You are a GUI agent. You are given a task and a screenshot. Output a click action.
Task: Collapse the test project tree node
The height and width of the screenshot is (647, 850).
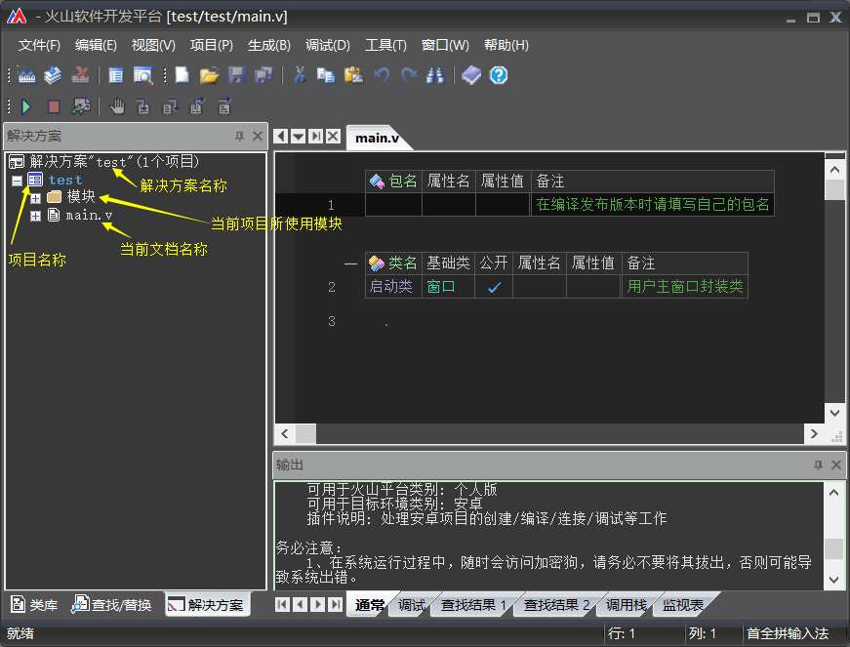click(x=17, y=181)
